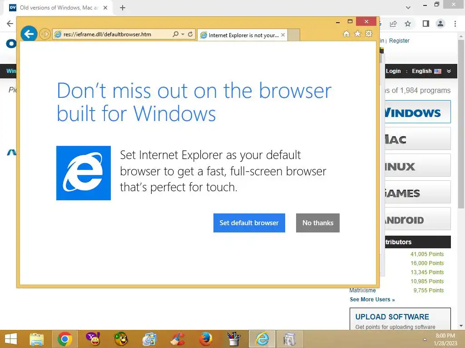Click the Chrome page vertical scrollbar thumb
Viewport: 465px width, 348px height.
tap(461, 124)
